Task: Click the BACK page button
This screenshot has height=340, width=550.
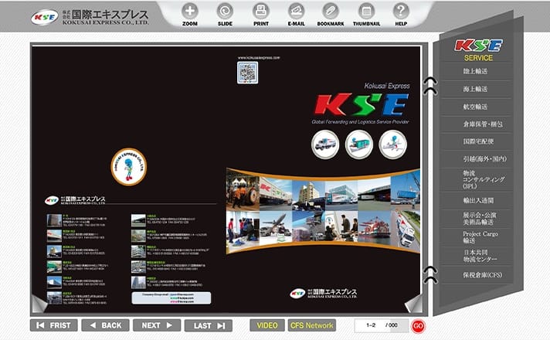Action: (x=105, y=325)
